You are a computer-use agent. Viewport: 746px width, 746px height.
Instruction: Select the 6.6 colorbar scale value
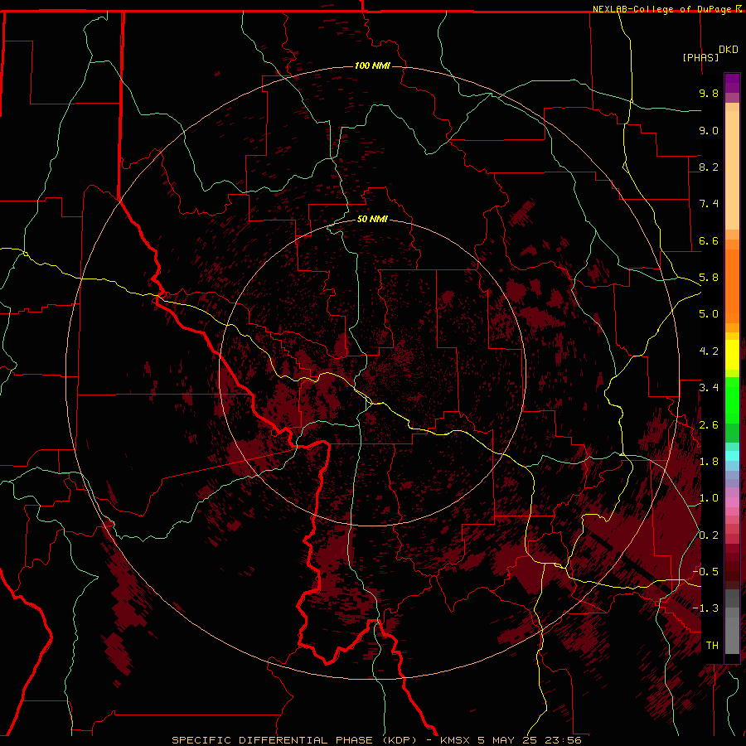(x=709, y=240)
